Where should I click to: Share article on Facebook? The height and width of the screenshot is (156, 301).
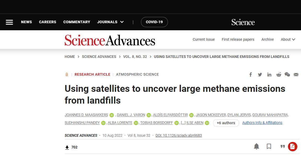tap(251, 75)
